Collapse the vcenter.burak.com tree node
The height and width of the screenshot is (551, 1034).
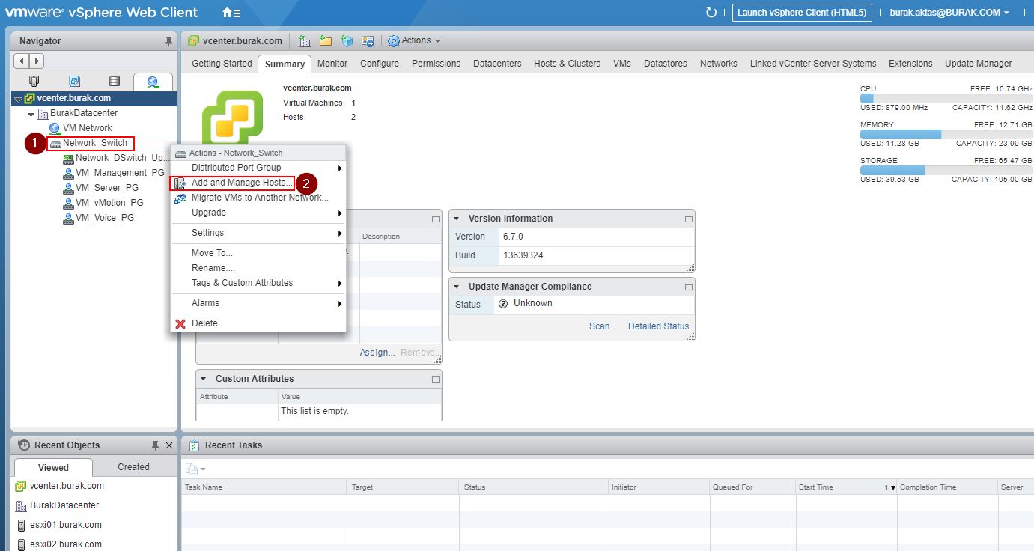(x=18, y=99)
